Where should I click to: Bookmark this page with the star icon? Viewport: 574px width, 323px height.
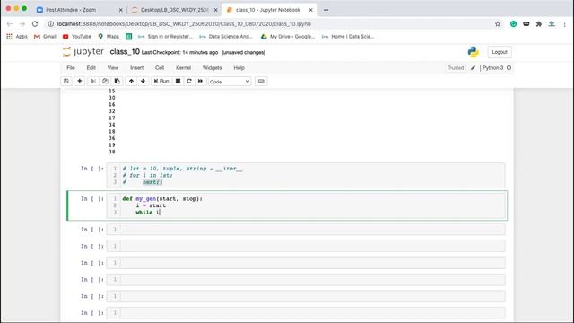498,24
